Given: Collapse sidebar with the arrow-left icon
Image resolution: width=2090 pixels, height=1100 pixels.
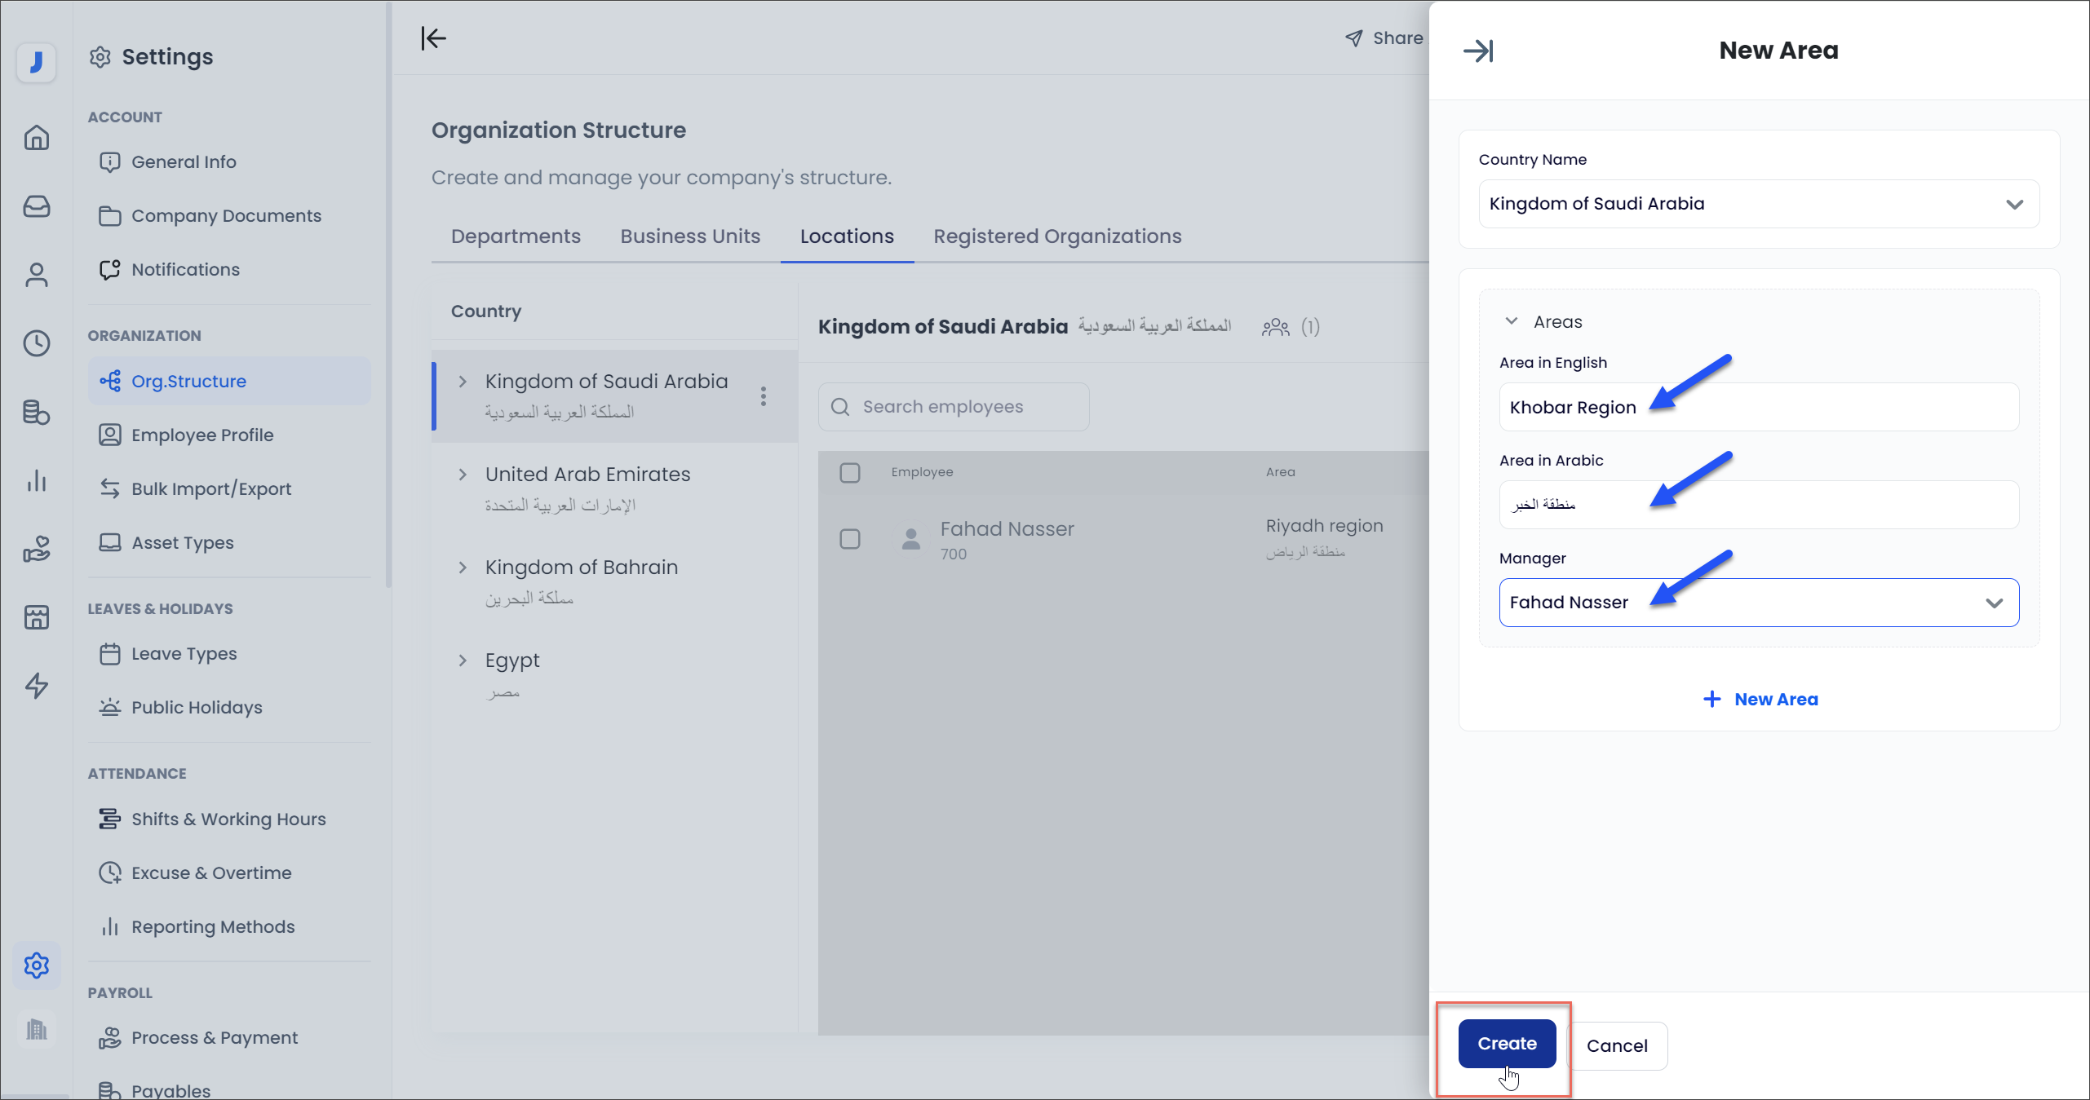Looking at the screenshot, I should (433, 38).
